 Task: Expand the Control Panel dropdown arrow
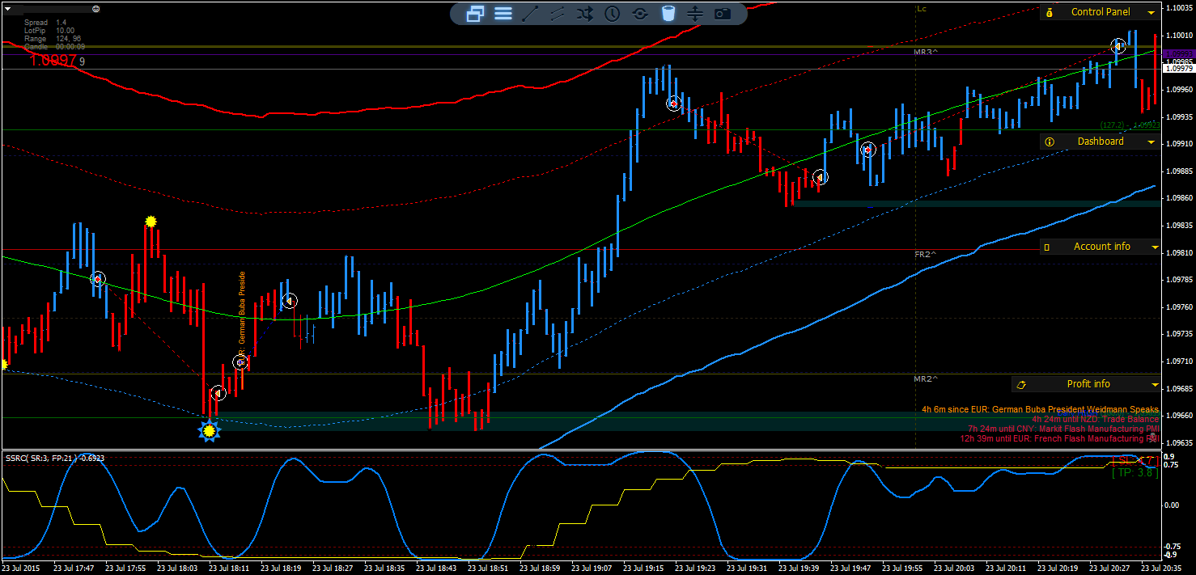coord(1151,12)
